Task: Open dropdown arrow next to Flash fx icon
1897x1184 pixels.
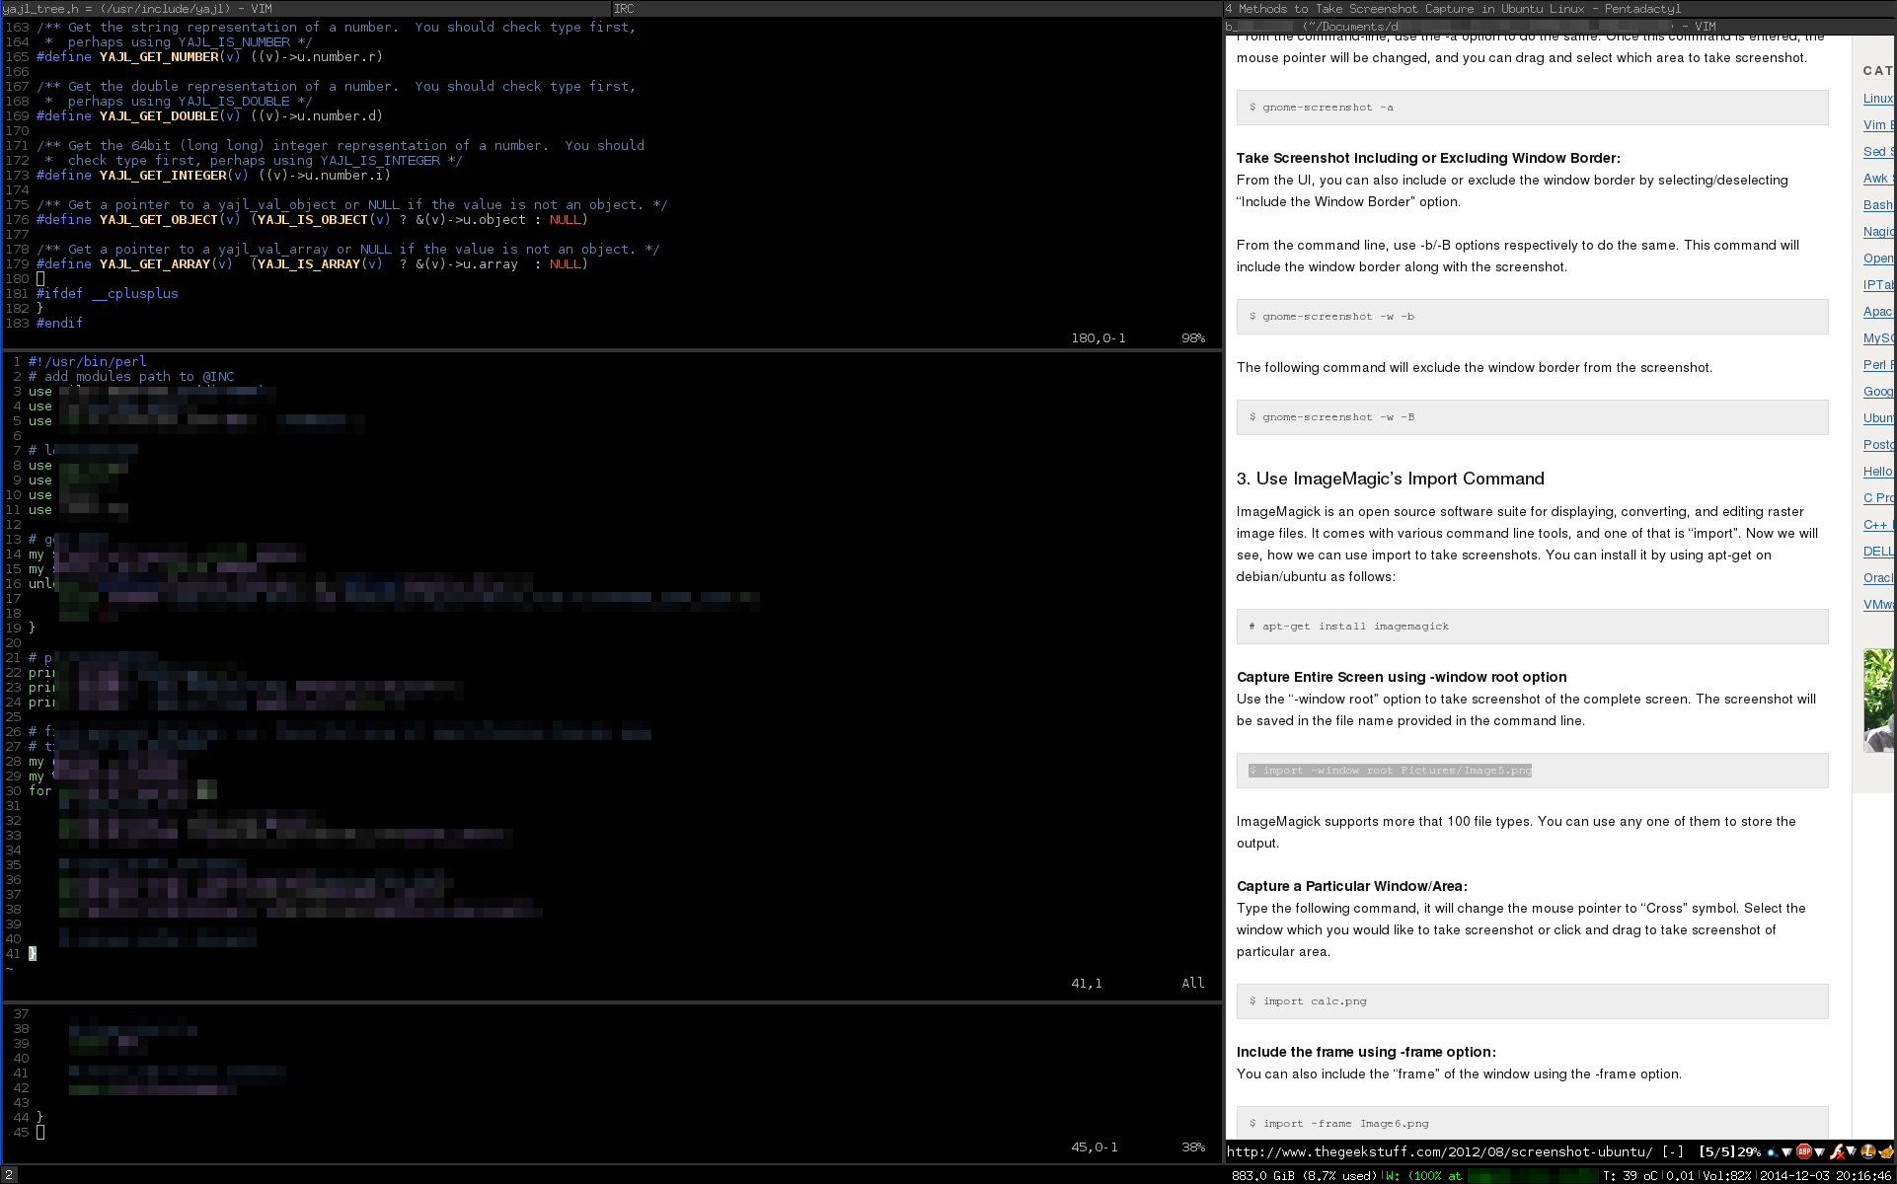Action: (1852, 1150)
